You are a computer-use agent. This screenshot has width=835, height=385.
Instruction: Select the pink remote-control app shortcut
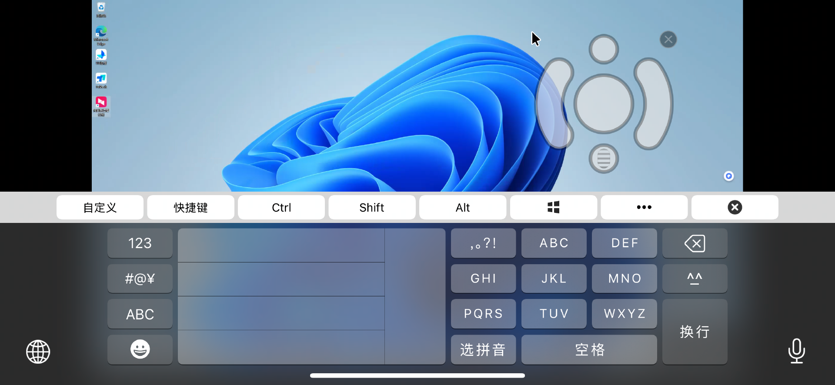coord(101,106)
